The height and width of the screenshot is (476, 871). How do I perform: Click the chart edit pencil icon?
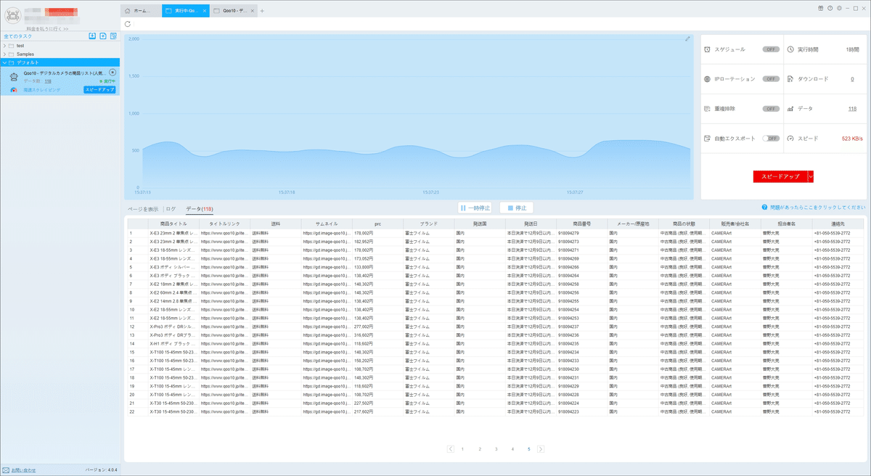pos(687,39)
